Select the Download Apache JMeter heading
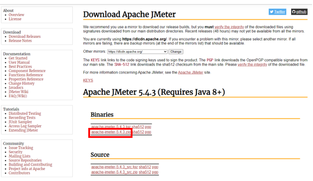Image resolution: width=313 pixels, height=181 pixels. [129, 14]
